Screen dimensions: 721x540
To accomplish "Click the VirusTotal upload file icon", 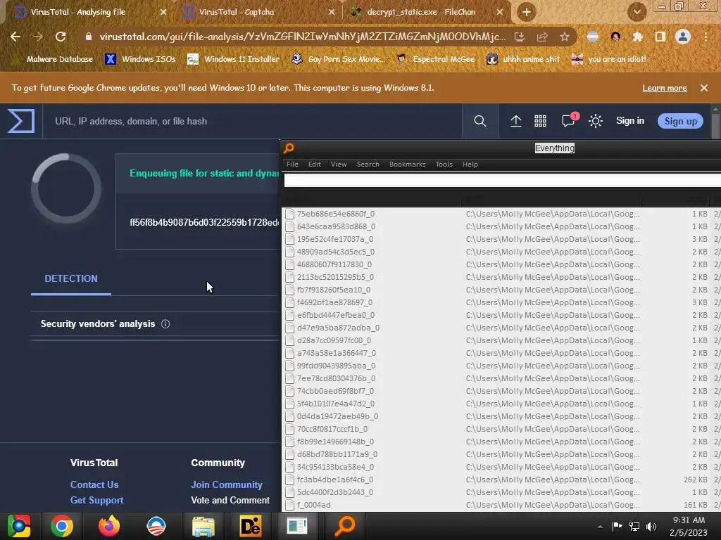I will [x=516, y=121].
